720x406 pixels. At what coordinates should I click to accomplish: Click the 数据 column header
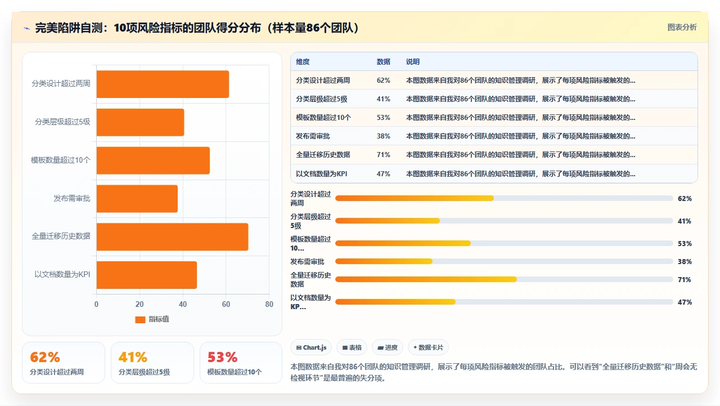pos(383,62)
